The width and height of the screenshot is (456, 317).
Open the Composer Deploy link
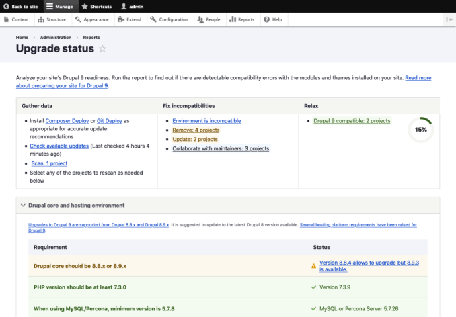click(x=67, y=120)
